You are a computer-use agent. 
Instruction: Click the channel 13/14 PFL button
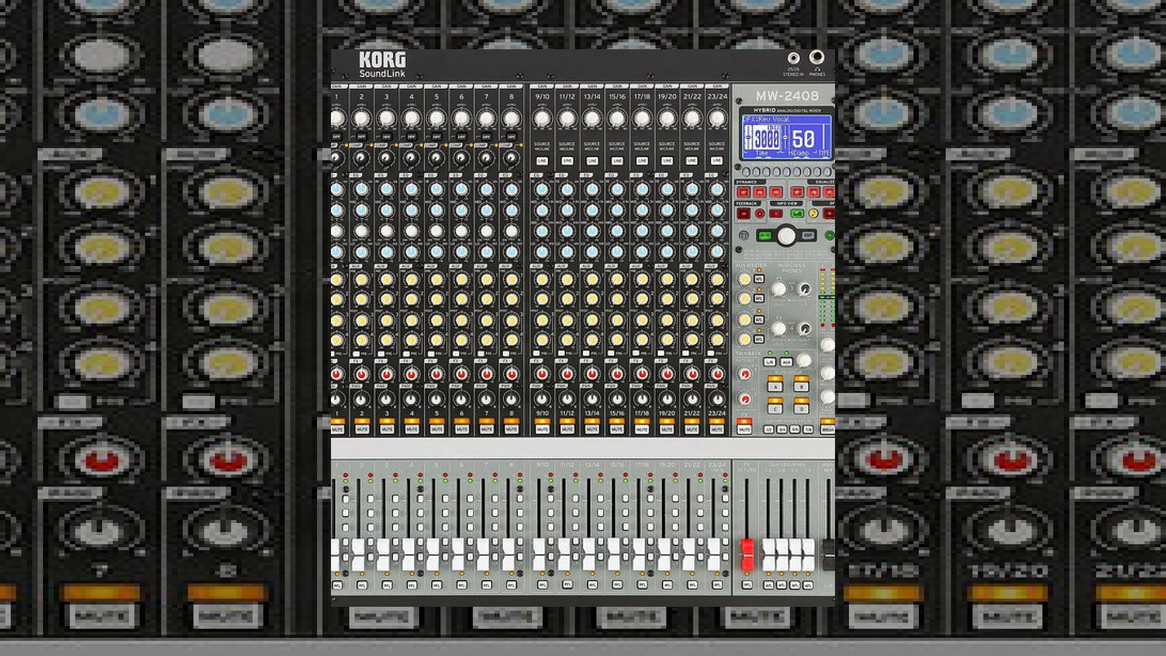592,585
